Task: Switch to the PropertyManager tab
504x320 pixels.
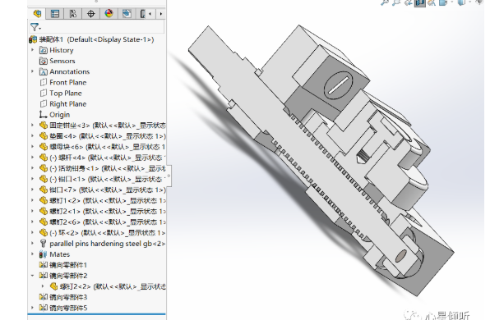Action: tap(55, 14)
